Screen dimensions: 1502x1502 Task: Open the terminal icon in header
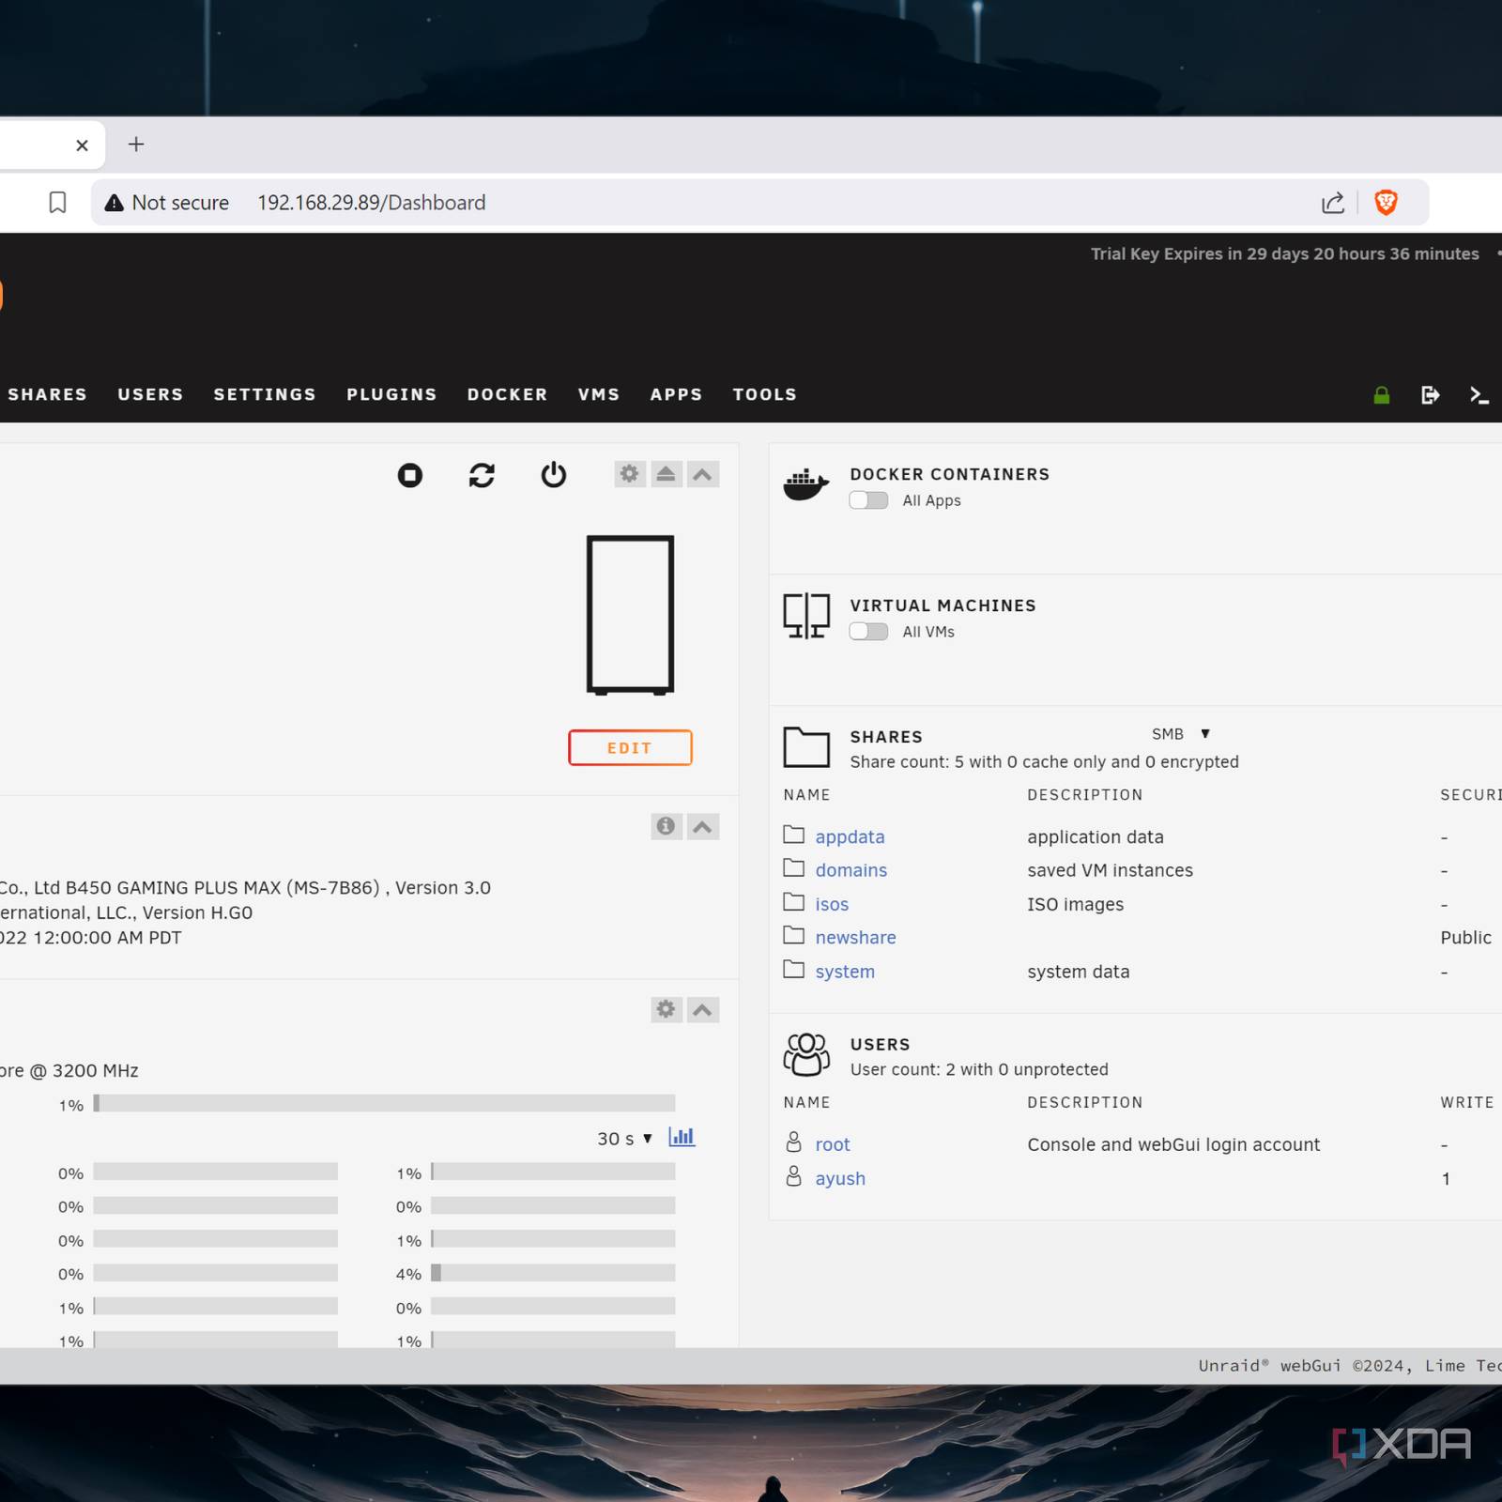click(x=1479, y=395)
